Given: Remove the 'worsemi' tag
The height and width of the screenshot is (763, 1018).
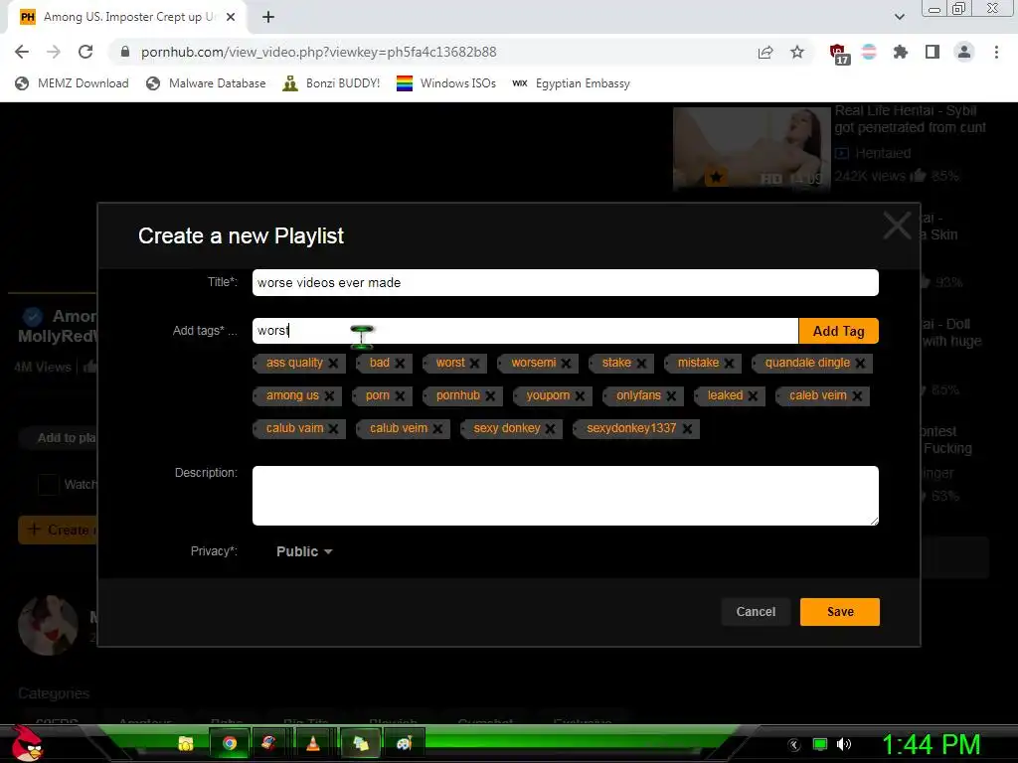Looking at the screenshot, I should click(566, 364).
